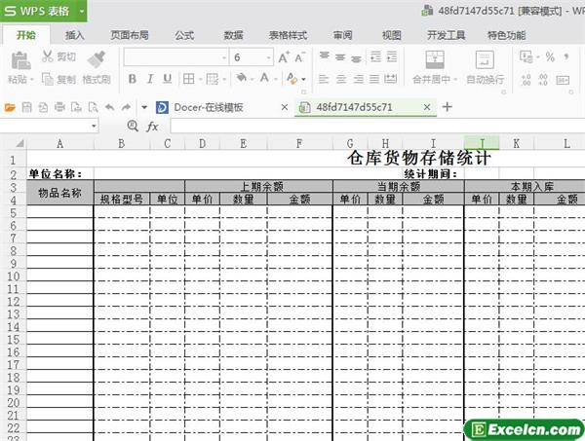Decrease indent icon
Image resolution: width=585 pixels, height=441 pixels.
(x=375, y=57)
